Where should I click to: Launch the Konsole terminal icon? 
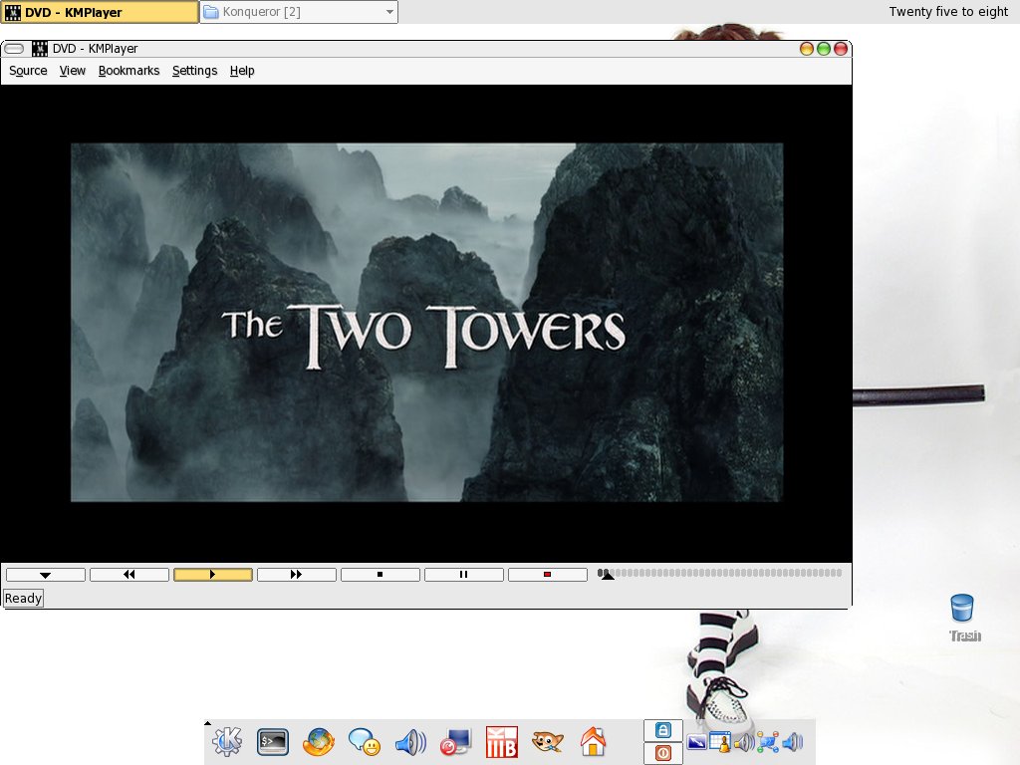[x=273, y=741]
